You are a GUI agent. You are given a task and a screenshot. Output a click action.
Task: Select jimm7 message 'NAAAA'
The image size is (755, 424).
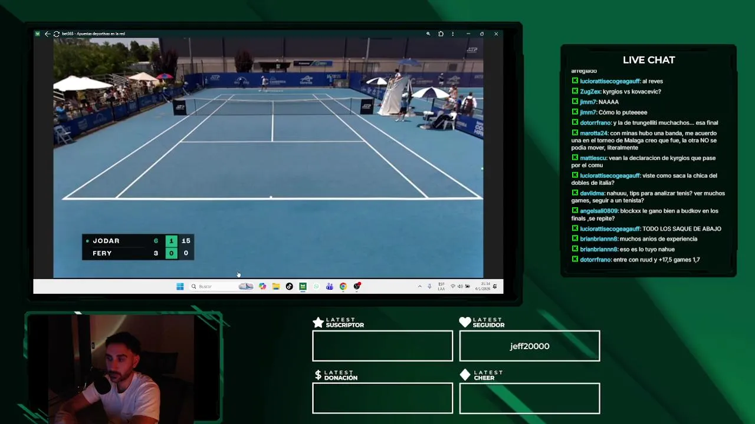click(596, 102)
